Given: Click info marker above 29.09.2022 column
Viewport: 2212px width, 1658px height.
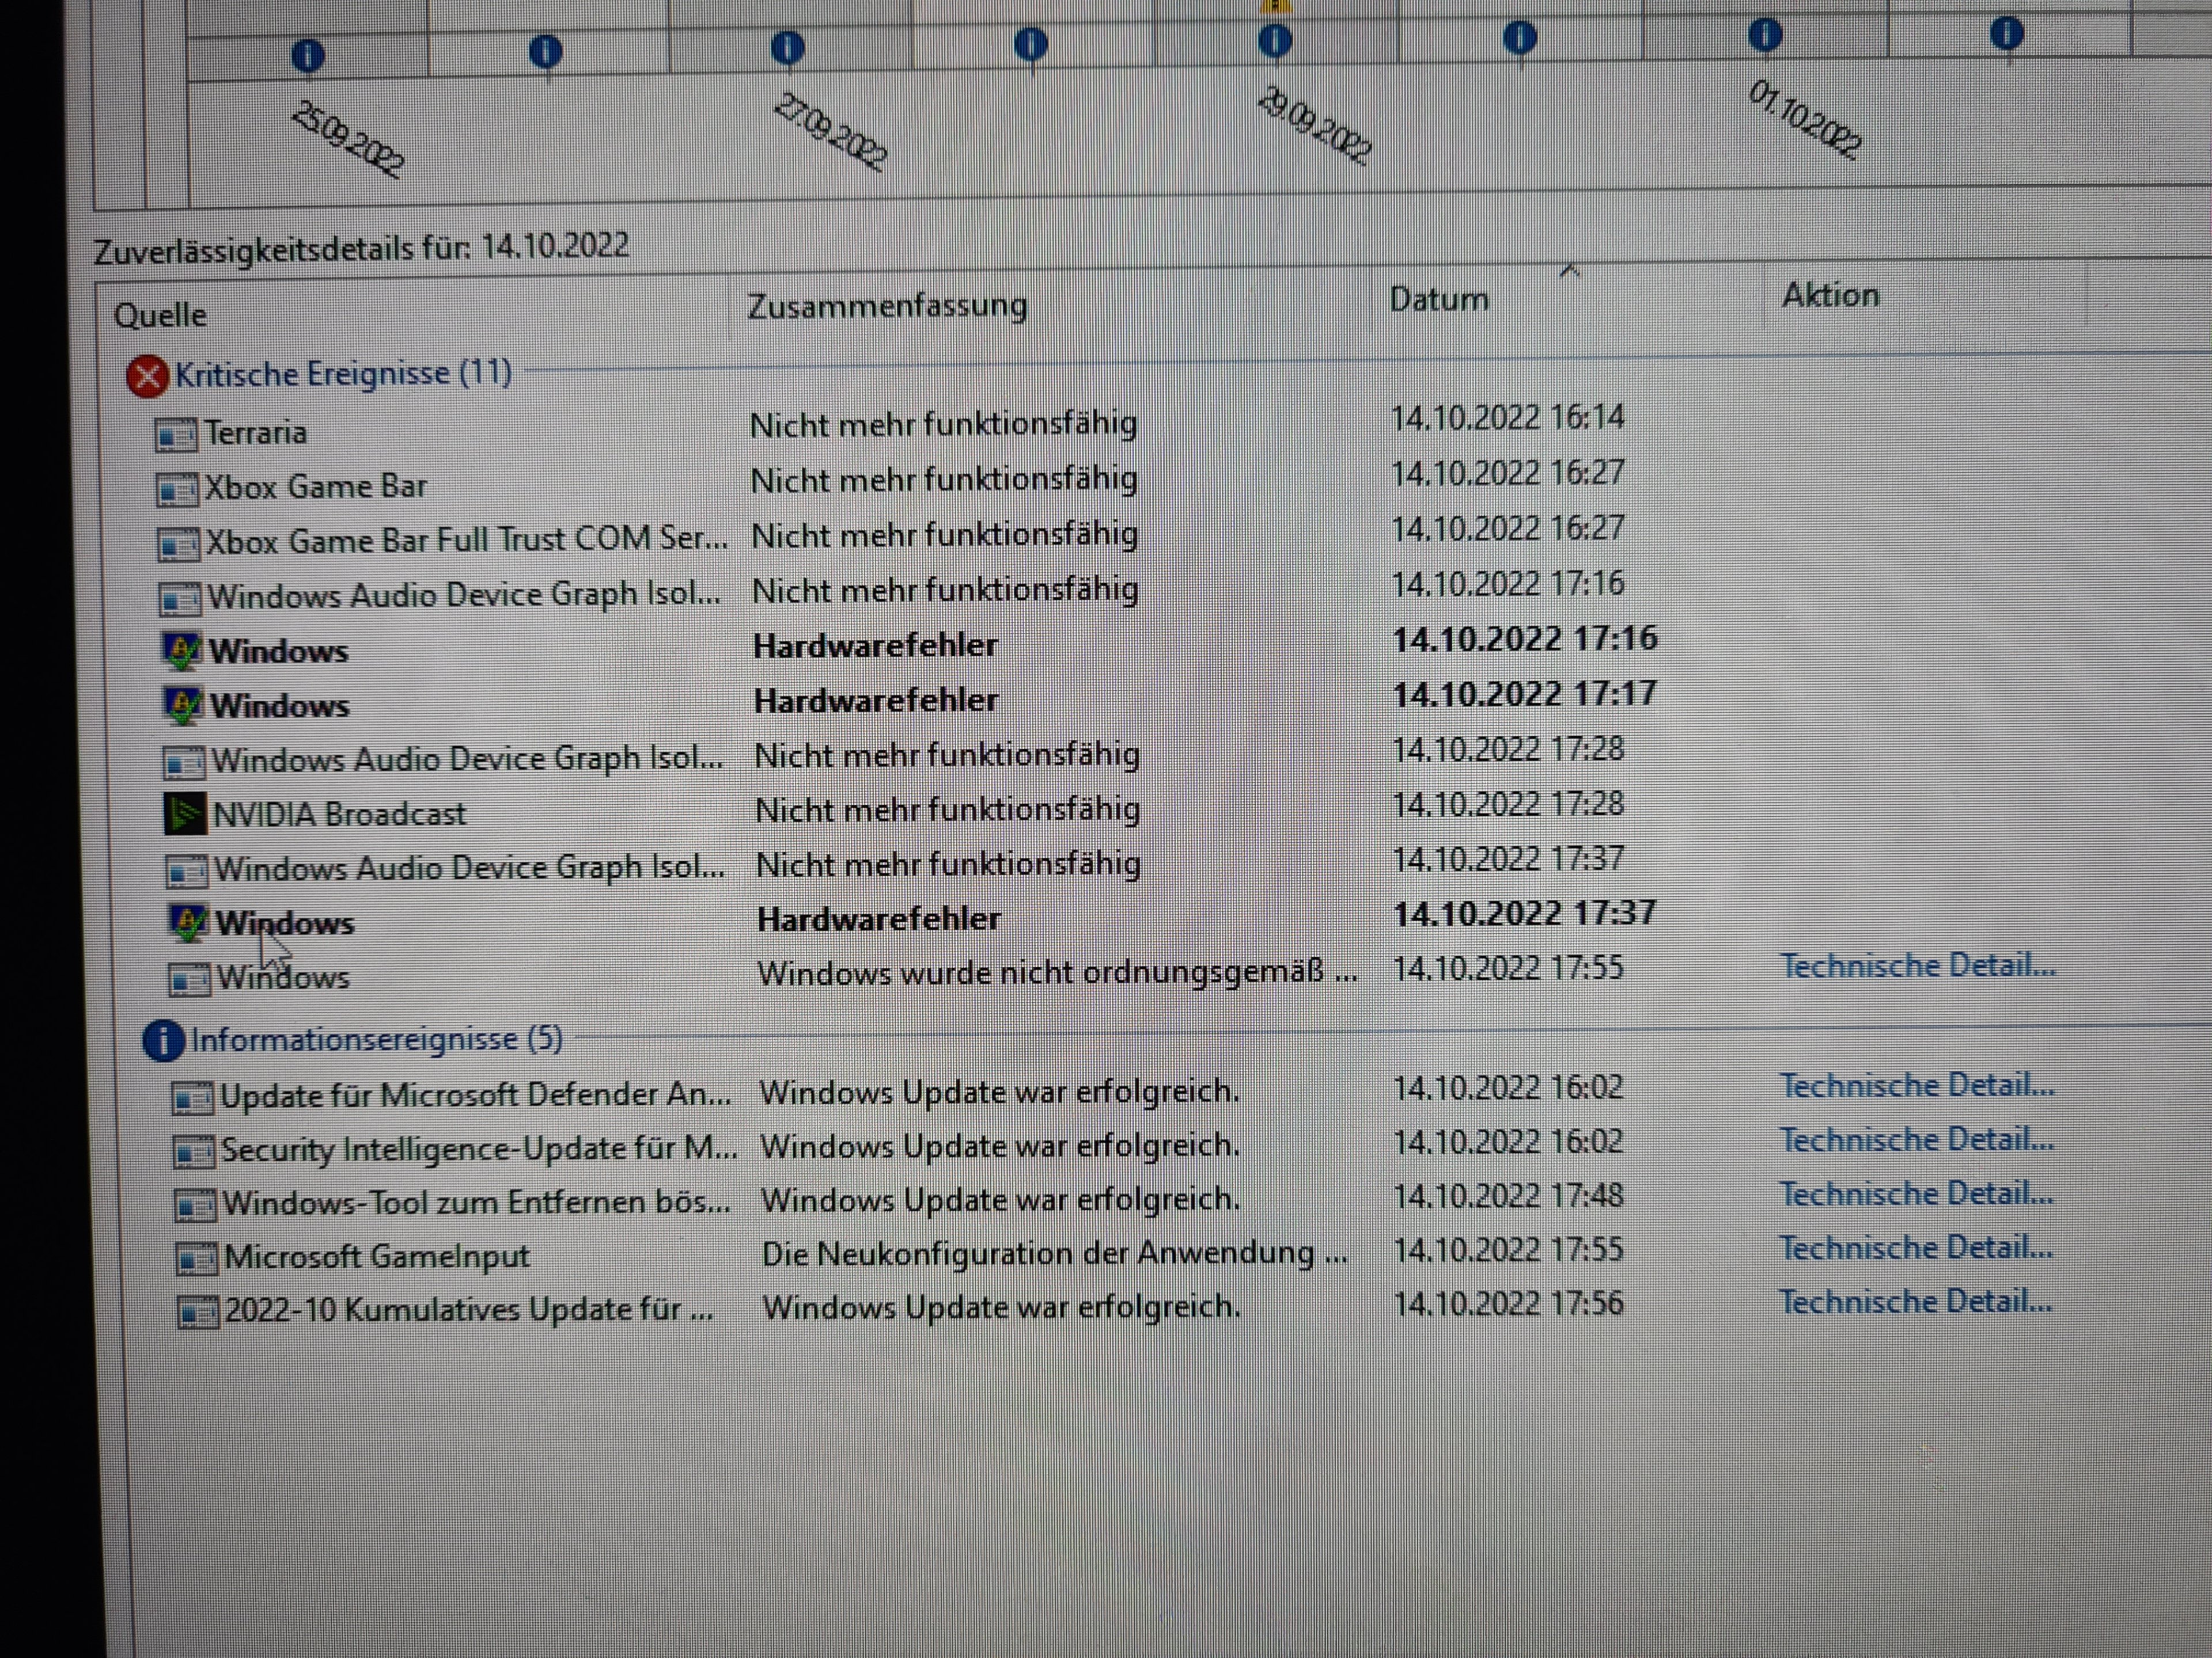Looking at the screenshot, I should 1274,42.
